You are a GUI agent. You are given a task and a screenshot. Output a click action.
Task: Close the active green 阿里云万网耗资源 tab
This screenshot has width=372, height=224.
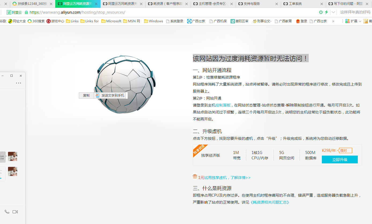pyautogui.click(x=96, y=4)
